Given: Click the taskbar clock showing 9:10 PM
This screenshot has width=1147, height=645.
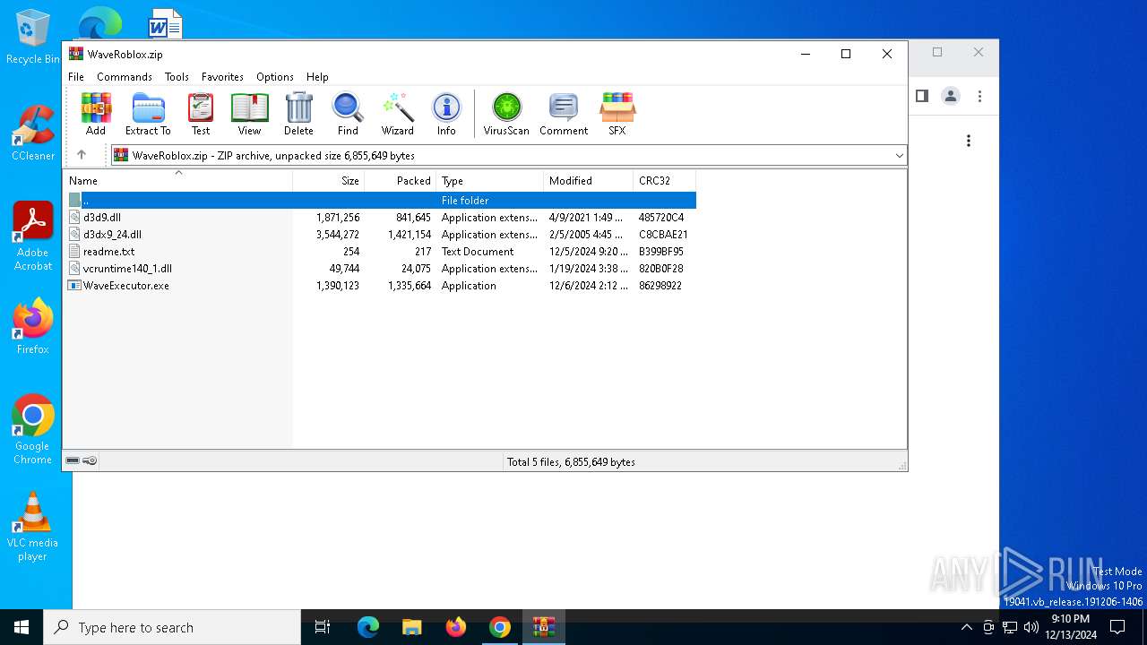Looking at the screenshot, I should click(x=1071, y=627).
